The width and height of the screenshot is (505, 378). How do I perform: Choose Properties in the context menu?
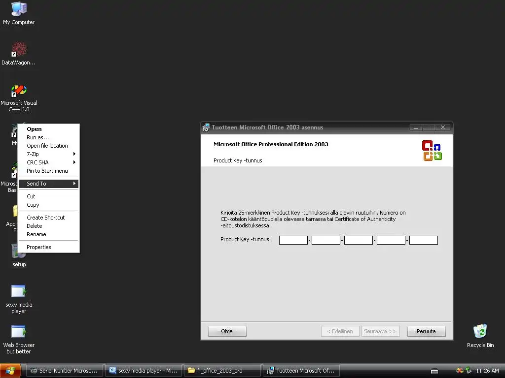point(49,247)
